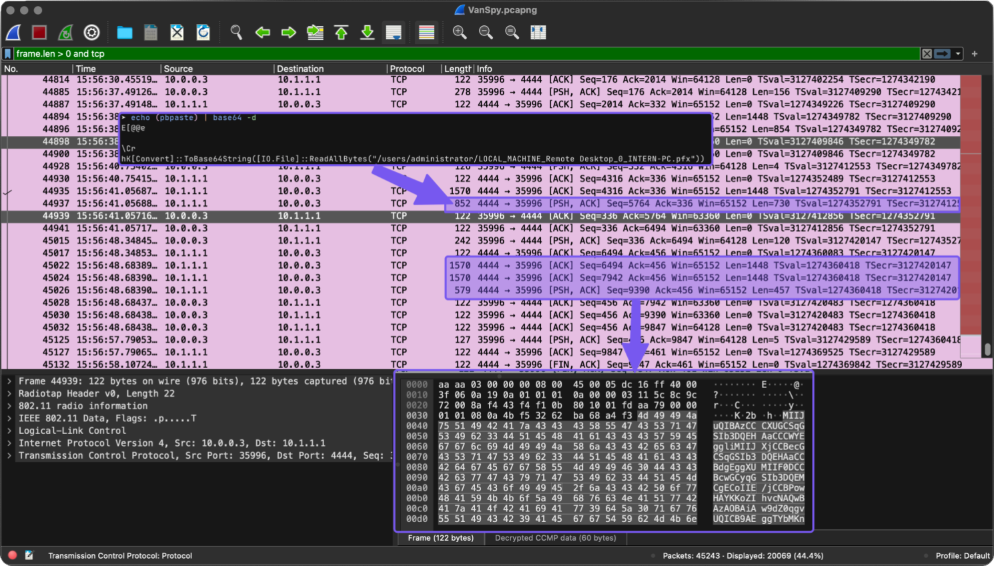994x566 pixels.
Task: Sort by Destination column header
Action: (330, 69)
